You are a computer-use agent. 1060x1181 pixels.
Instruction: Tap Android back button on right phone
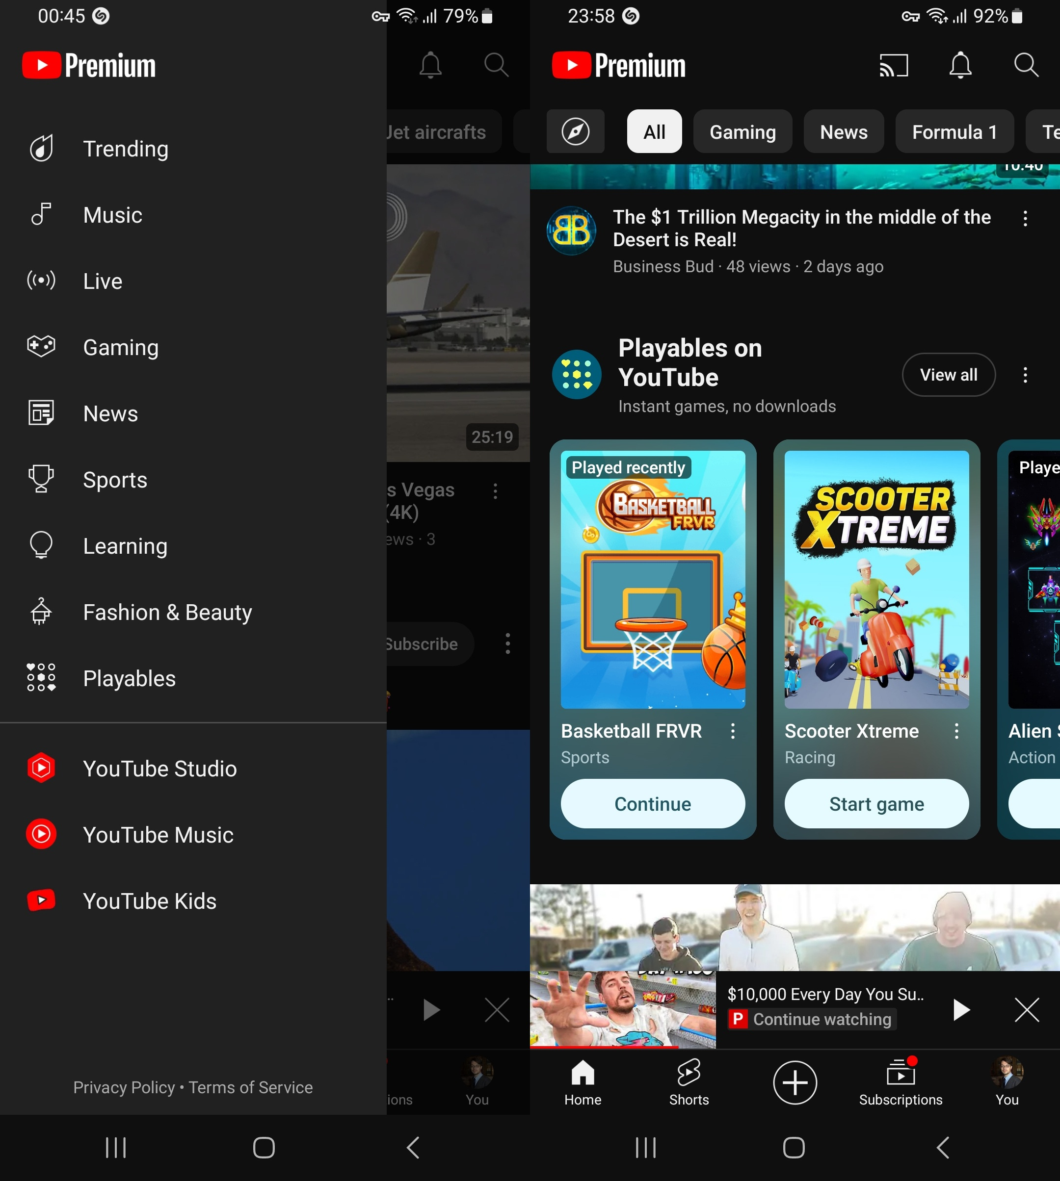[x=943, y=1148]
